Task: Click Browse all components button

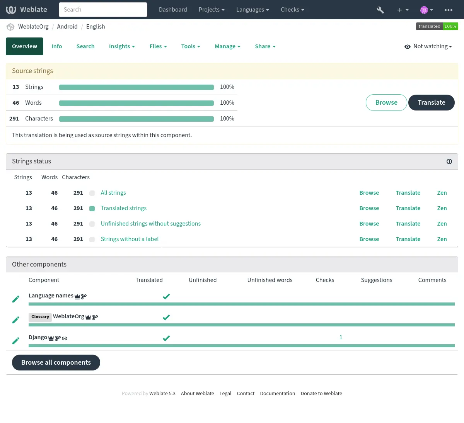Action: tap(56, 362)
